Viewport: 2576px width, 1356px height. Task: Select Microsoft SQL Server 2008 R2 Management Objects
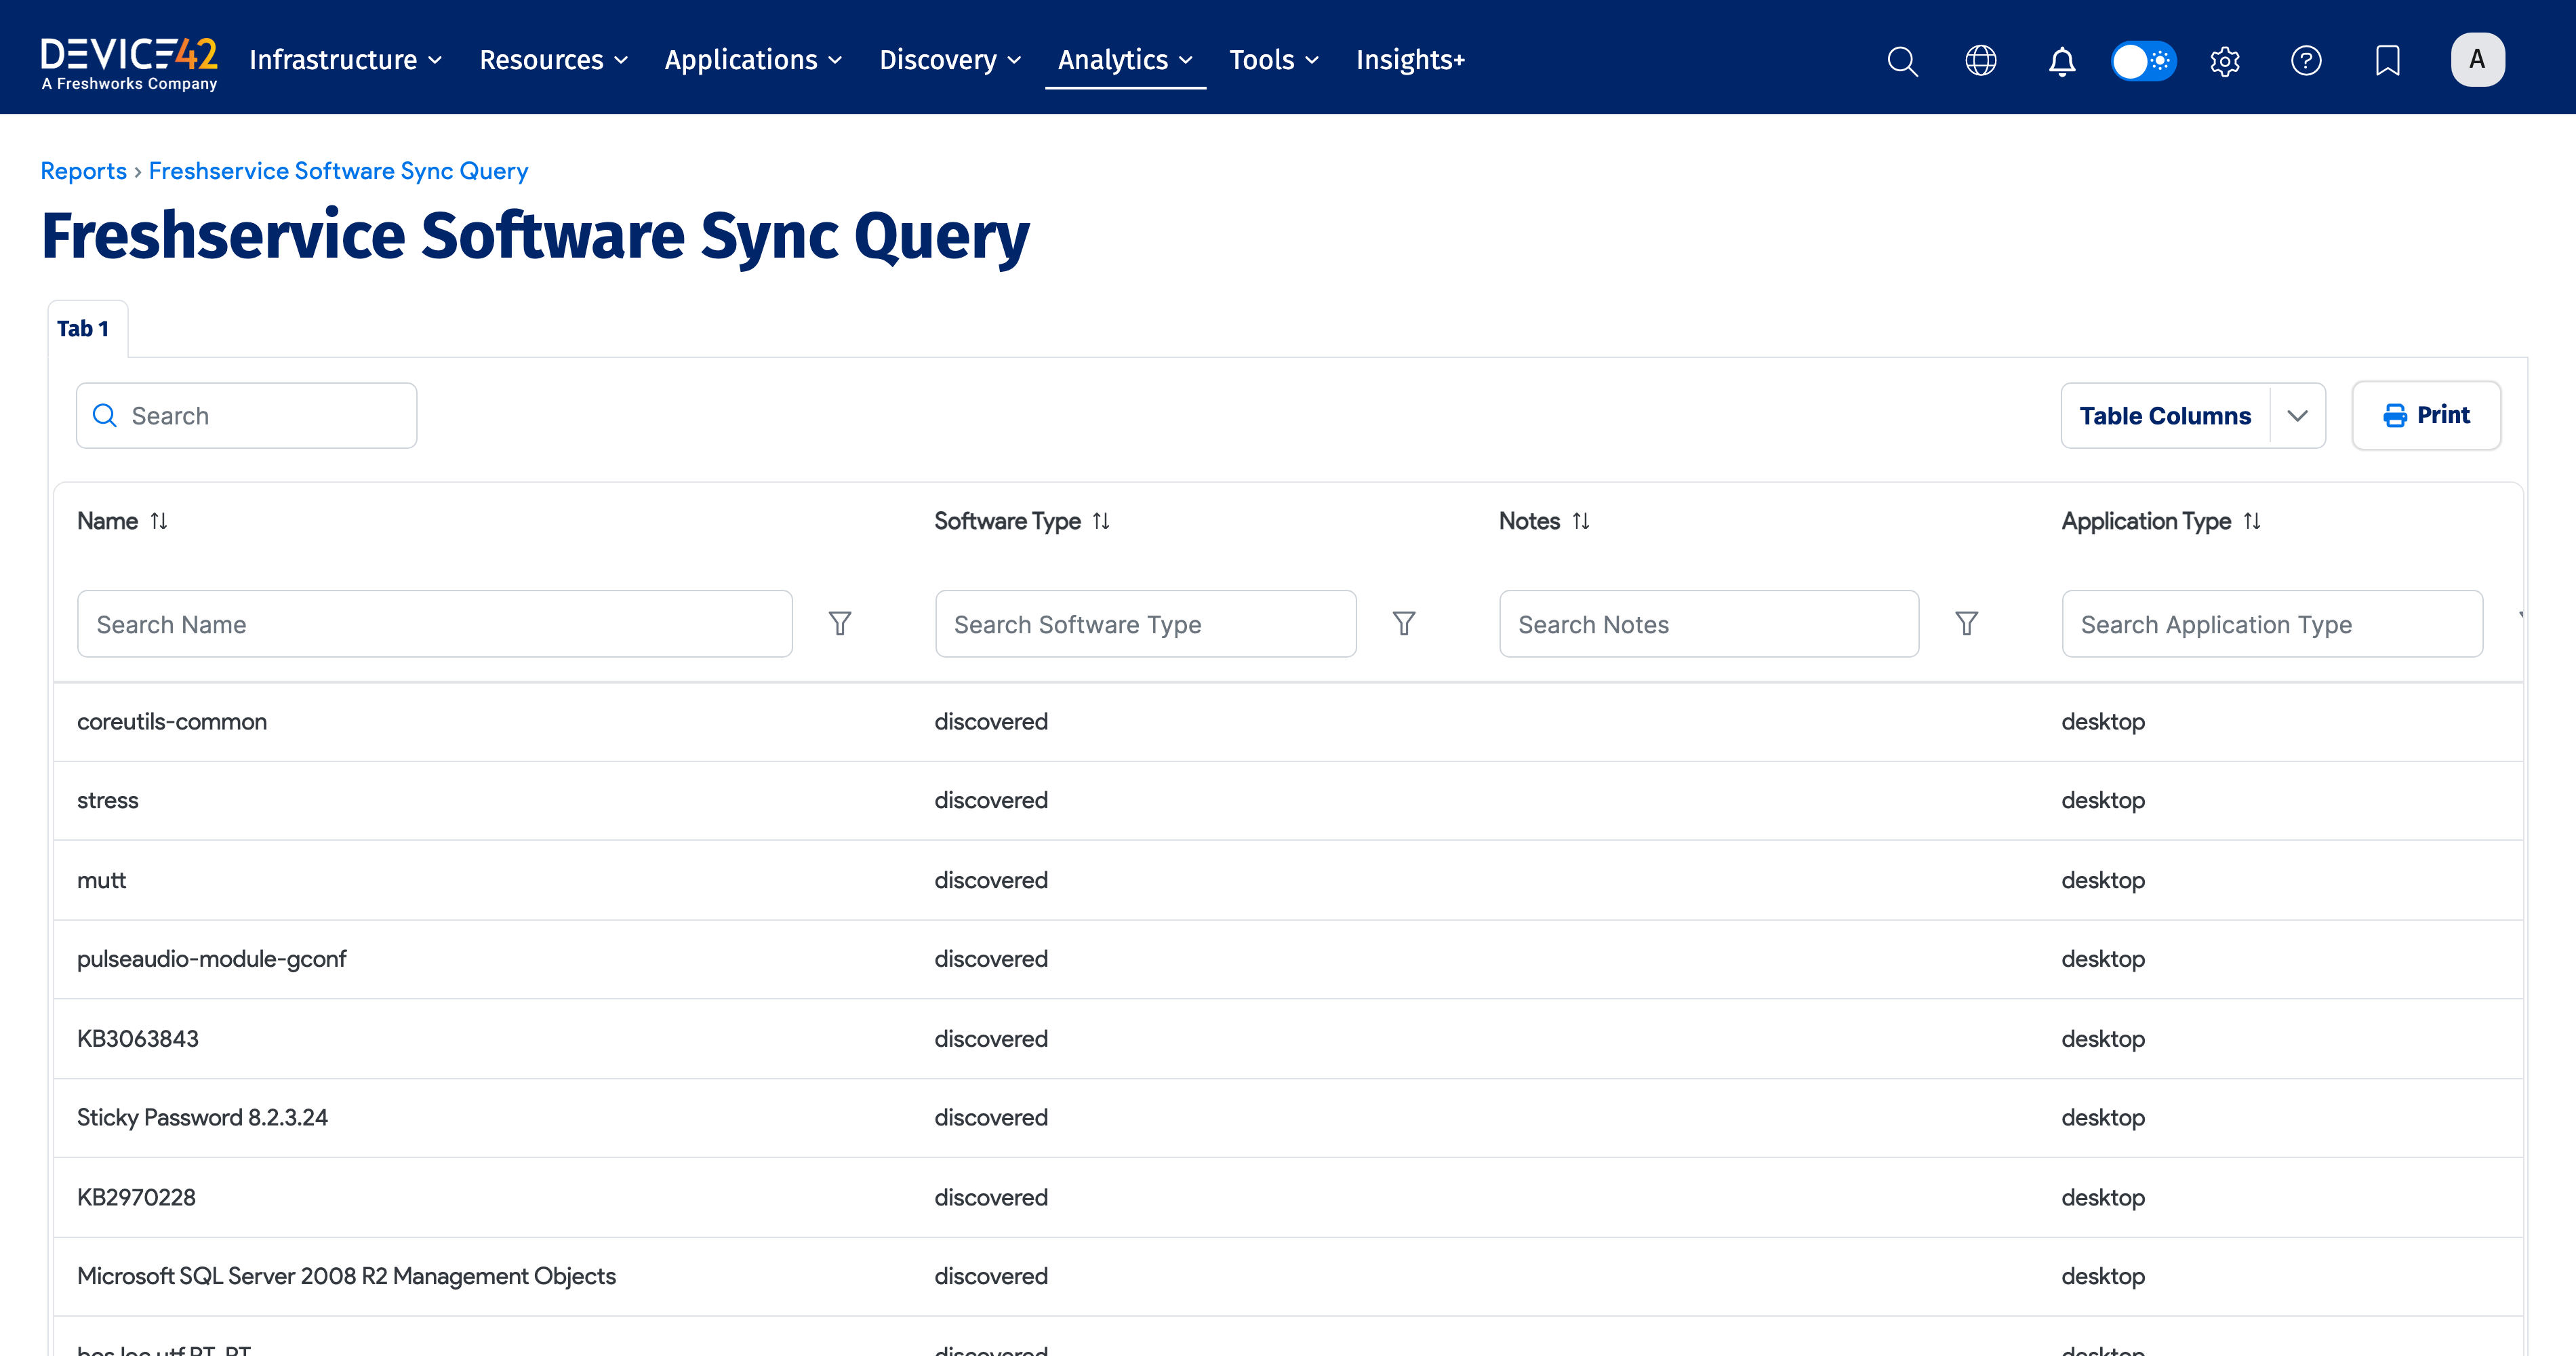347,1277
